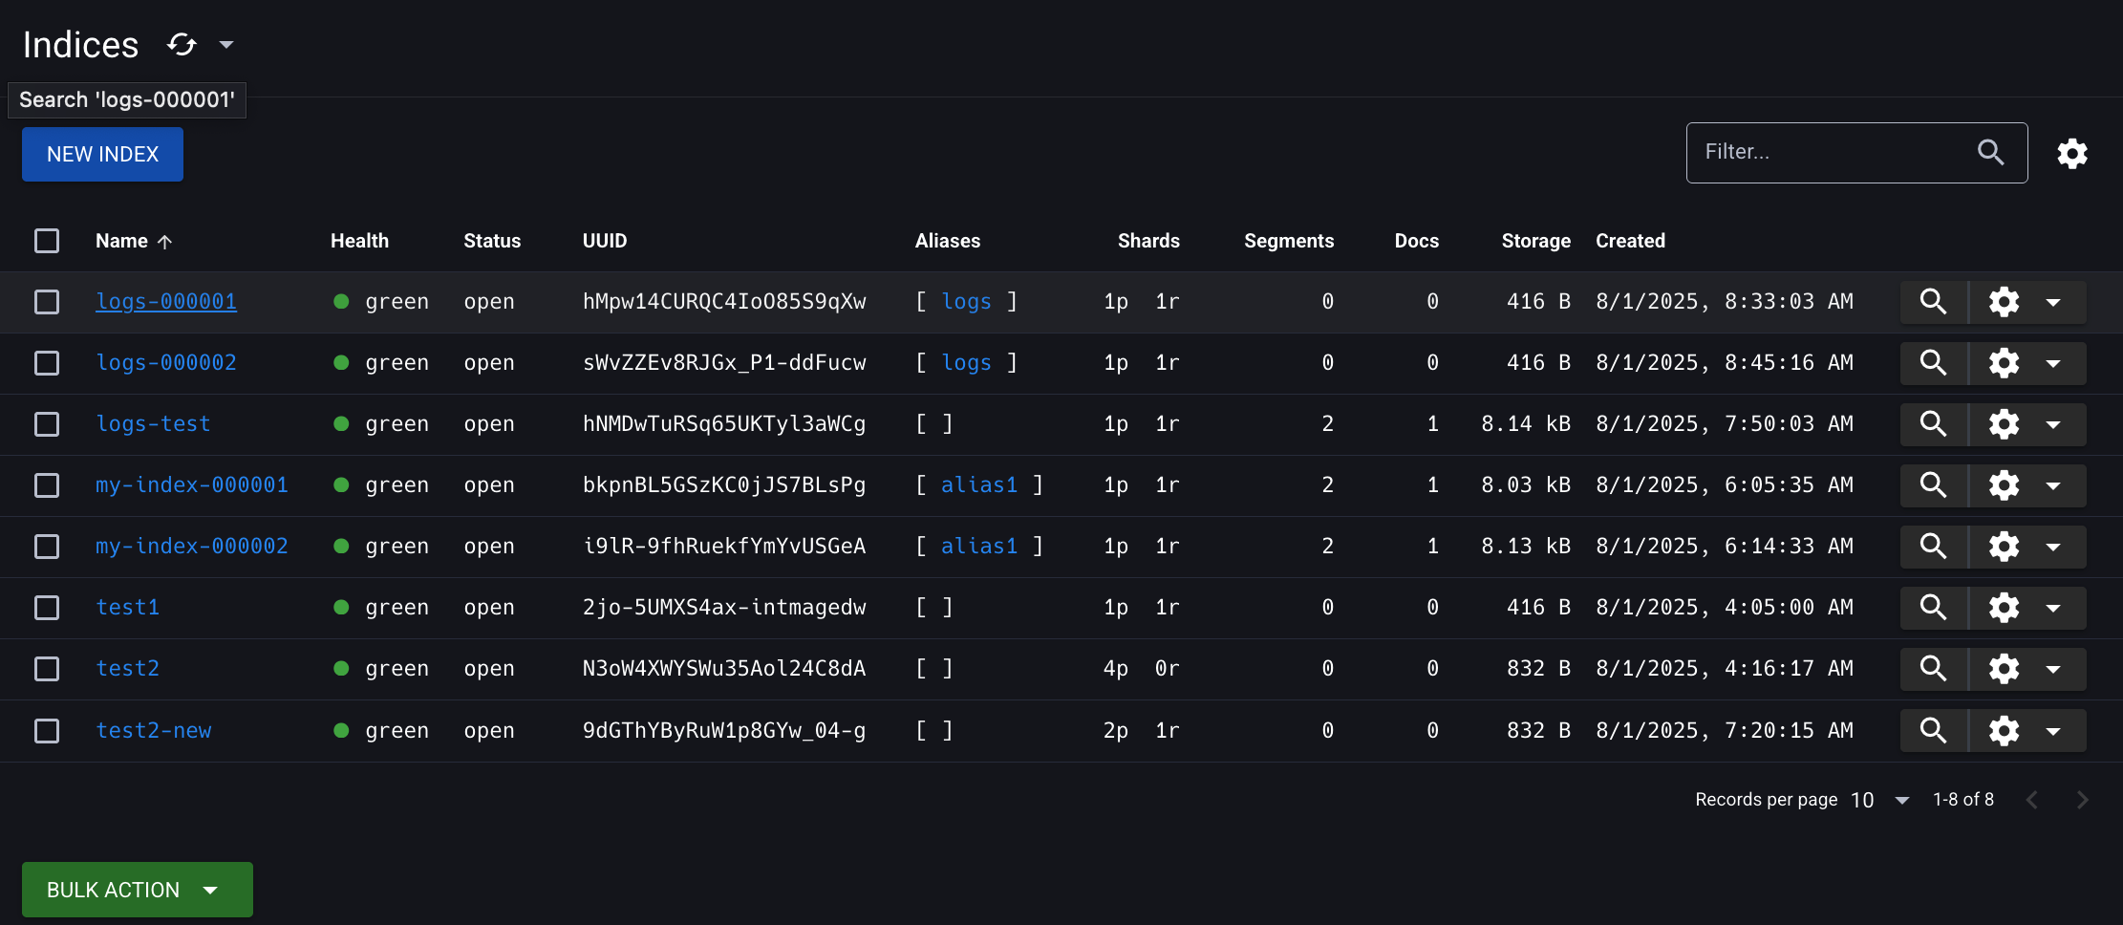2123x925 pixels.
Task: Open table settings gear beside Filter
Action: [x=2071, y=153]
